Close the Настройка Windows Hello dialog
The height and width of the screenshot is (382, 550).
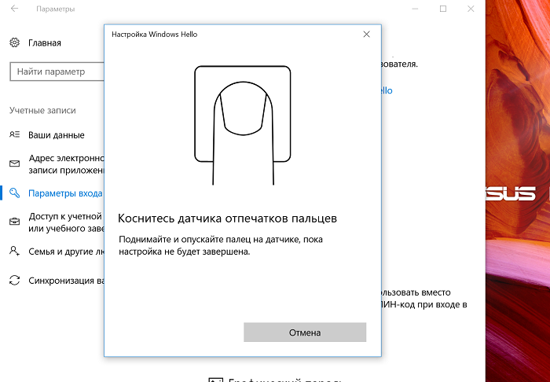tap(367, 35)
